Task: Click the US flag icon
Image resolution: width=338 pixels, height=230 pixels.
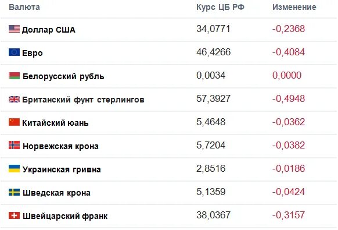Action: click(14, 29)
